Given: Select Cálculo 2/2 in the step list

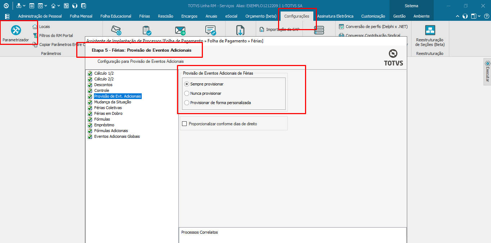Looking at the screenshot, I should (104, 79).
